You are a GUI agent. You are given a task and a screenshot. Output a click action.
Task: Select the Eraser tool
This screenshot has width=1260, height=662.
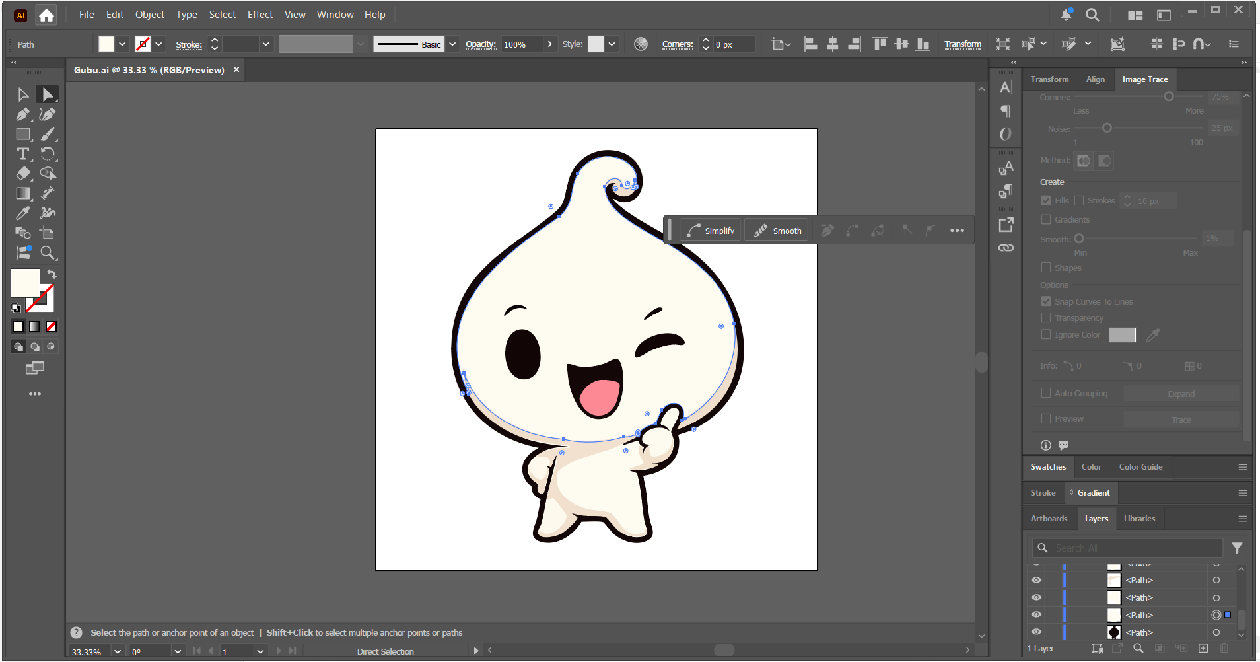(x=22, y=174)
